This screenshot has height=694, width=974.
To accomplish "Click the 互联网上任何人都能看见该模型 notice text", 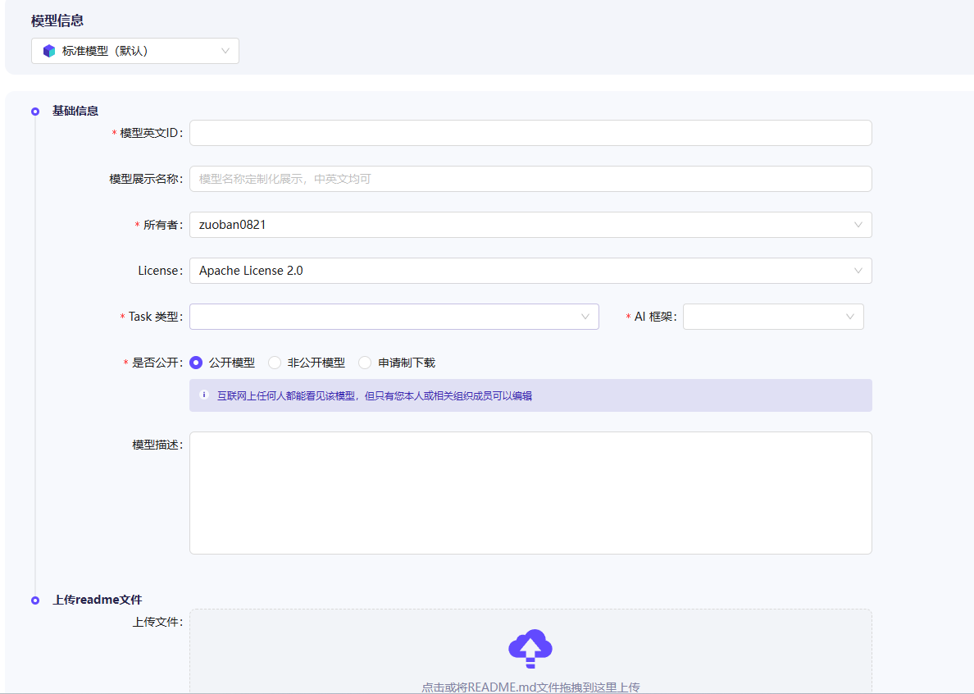I will [374, 395].
